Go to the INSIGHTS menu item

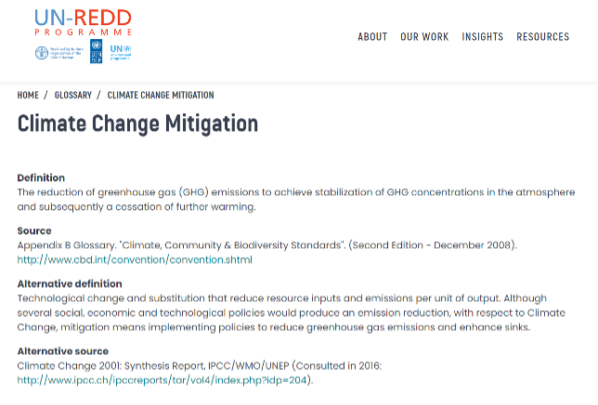[x=482, y=37]
